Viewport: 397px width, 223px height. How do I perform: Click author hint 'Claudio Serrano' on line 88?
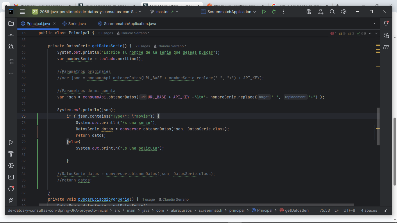(174, 199)
